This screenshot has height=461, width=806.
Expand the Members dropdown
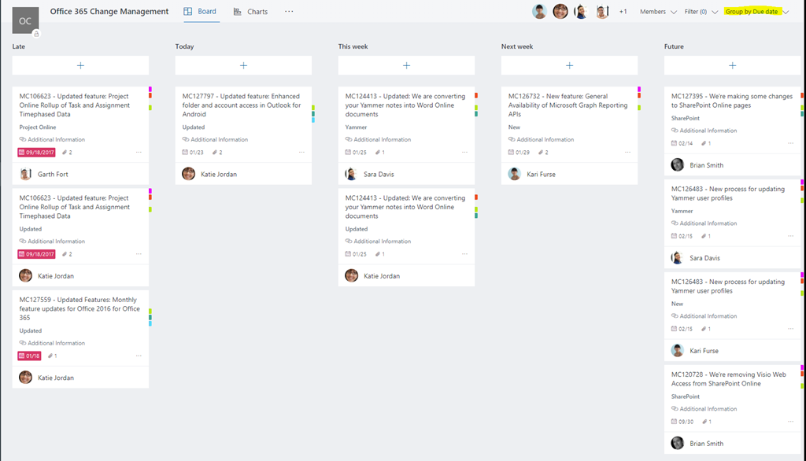[658, 12]
